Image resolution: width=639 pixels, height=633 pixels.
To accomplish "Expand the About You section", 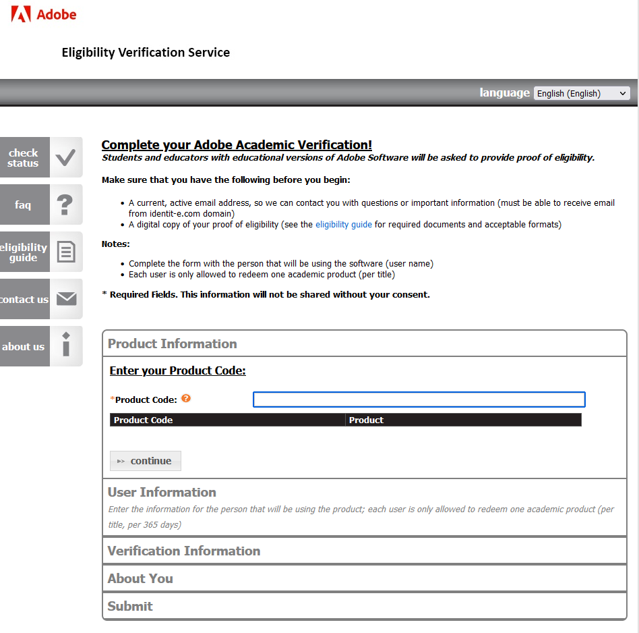I will [365, 578].
